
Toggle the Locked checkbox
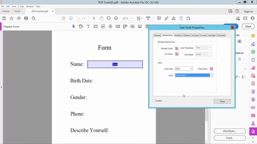154,101
